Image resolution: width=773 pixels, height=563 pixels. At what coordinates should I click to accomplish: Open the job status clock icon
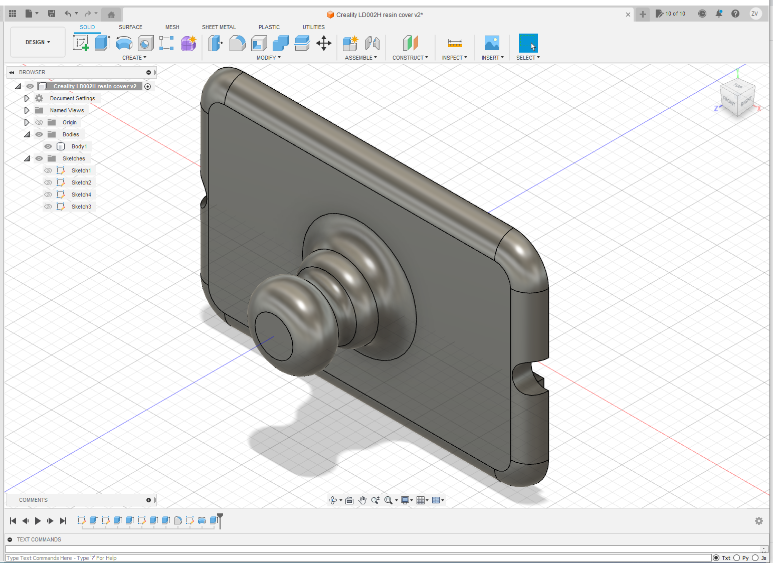tap(702, 14)
